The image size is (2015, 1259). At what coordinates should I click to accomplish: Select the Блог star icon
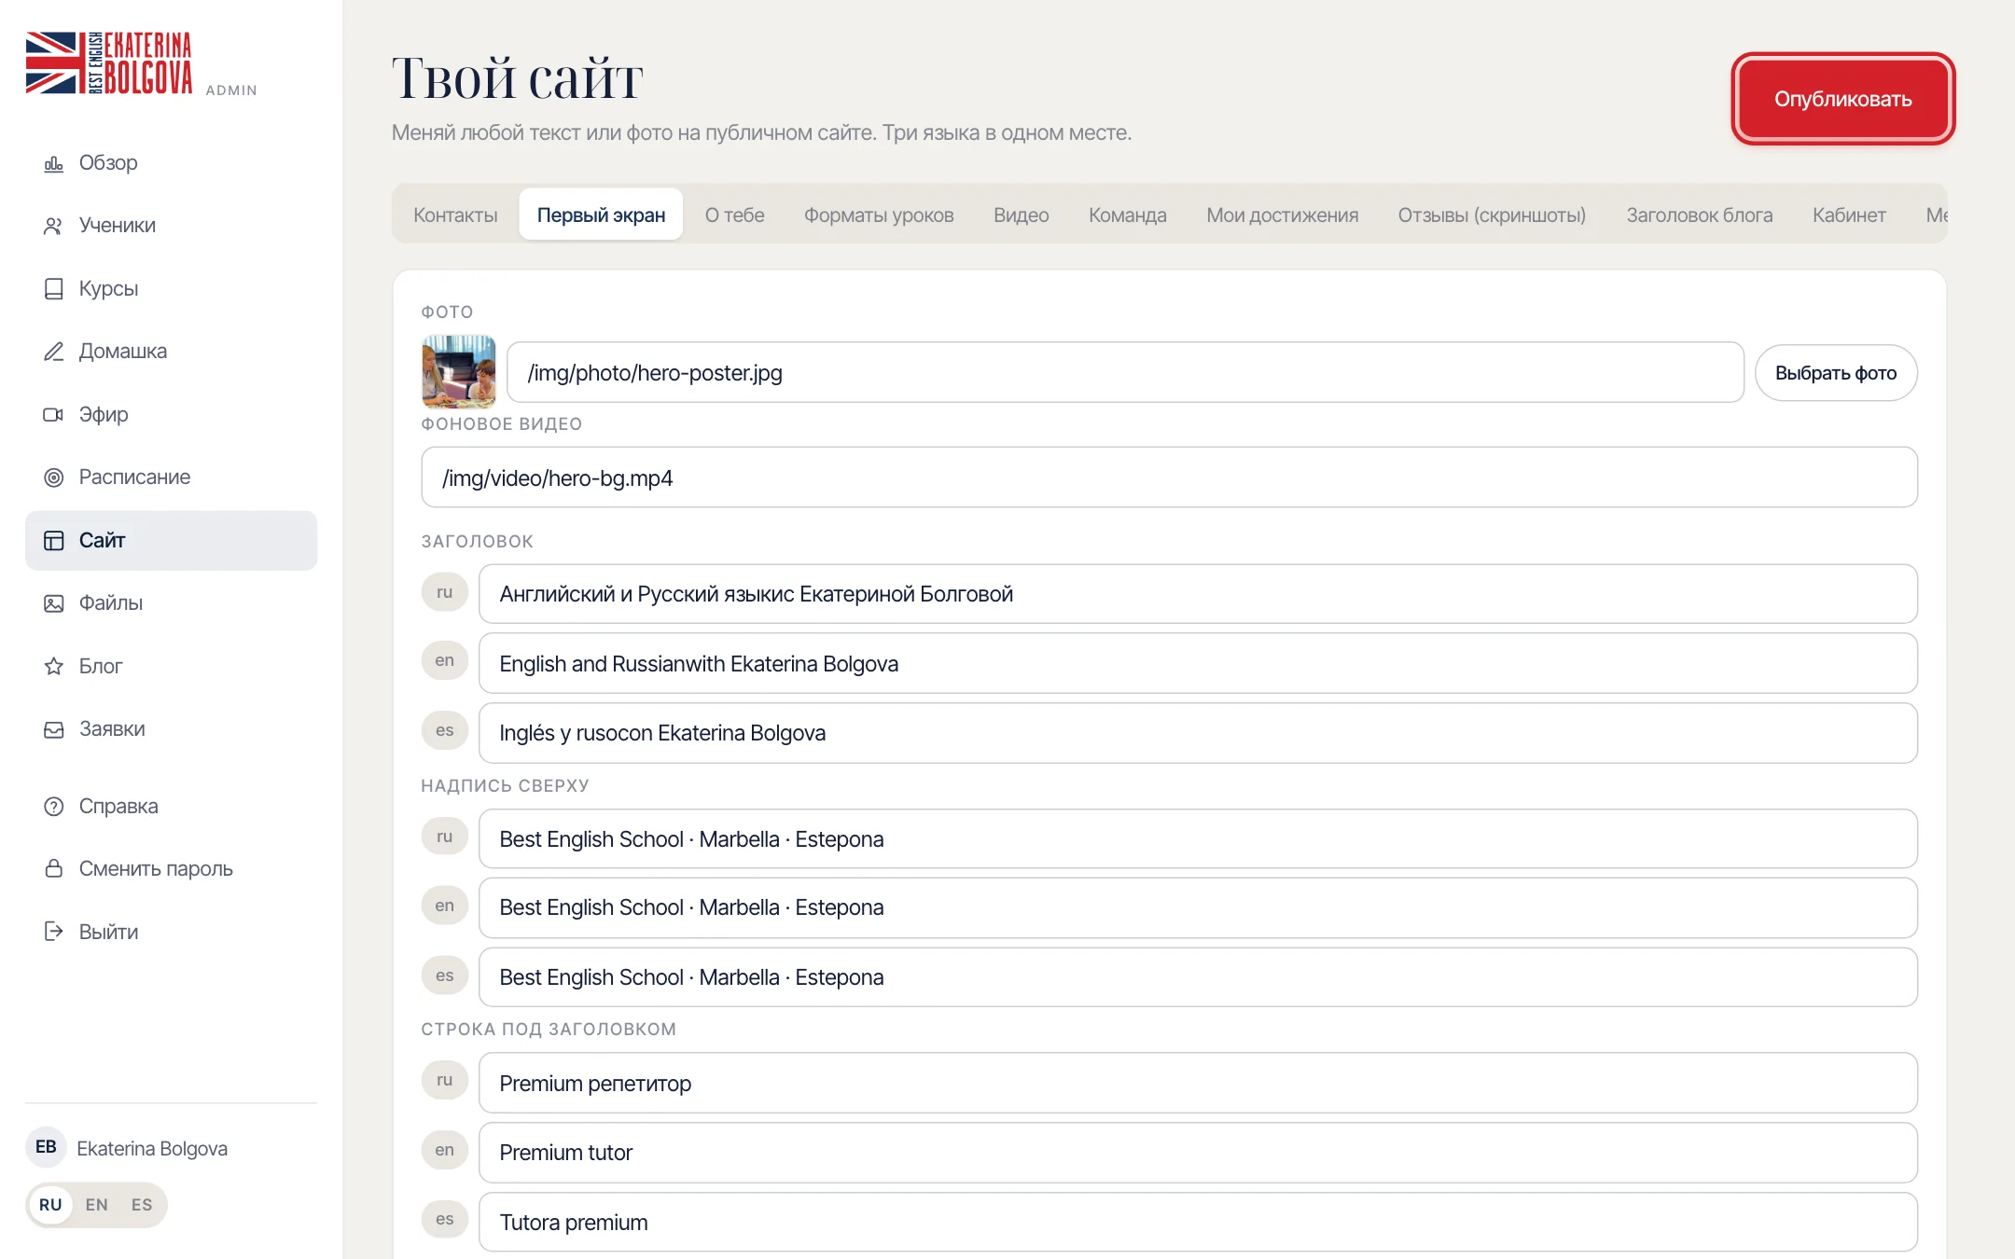53,666
